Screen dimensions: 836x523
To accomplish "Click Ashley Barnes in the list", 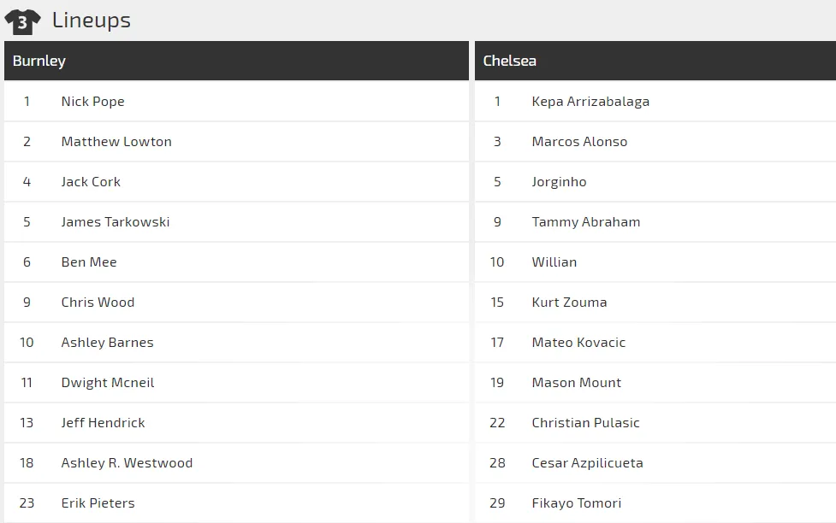I will click(107, 342).
